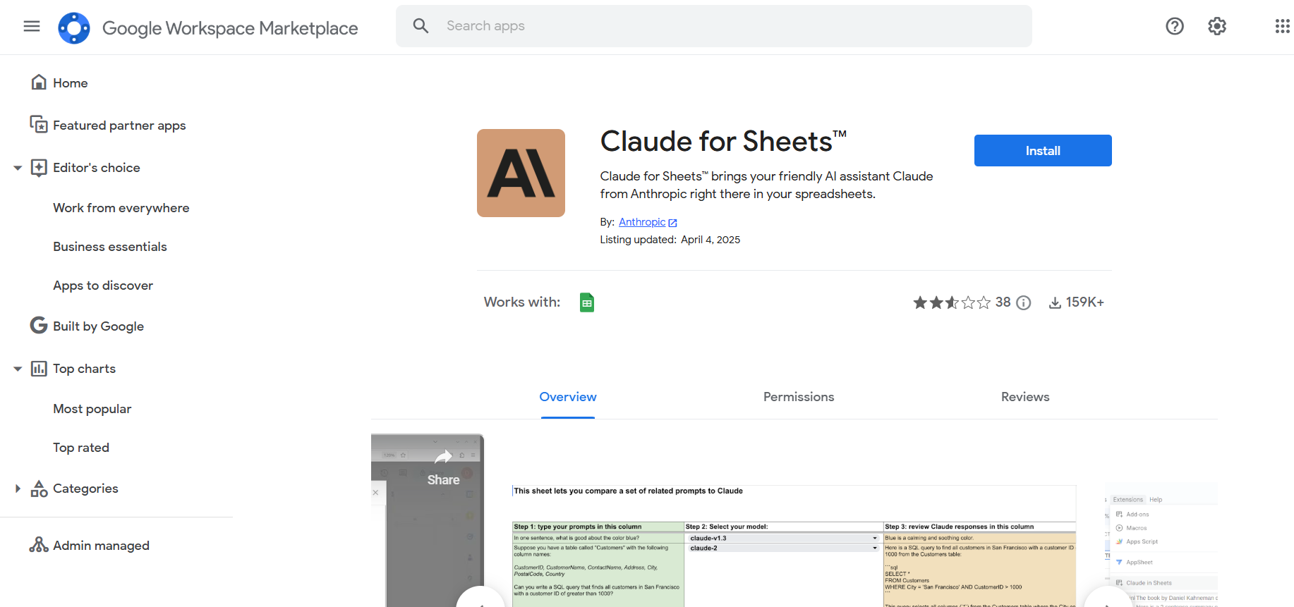The height and width of the screenshot is (607, 1294).
Task: Open Editor's choice list
Action: pos(97,168)
